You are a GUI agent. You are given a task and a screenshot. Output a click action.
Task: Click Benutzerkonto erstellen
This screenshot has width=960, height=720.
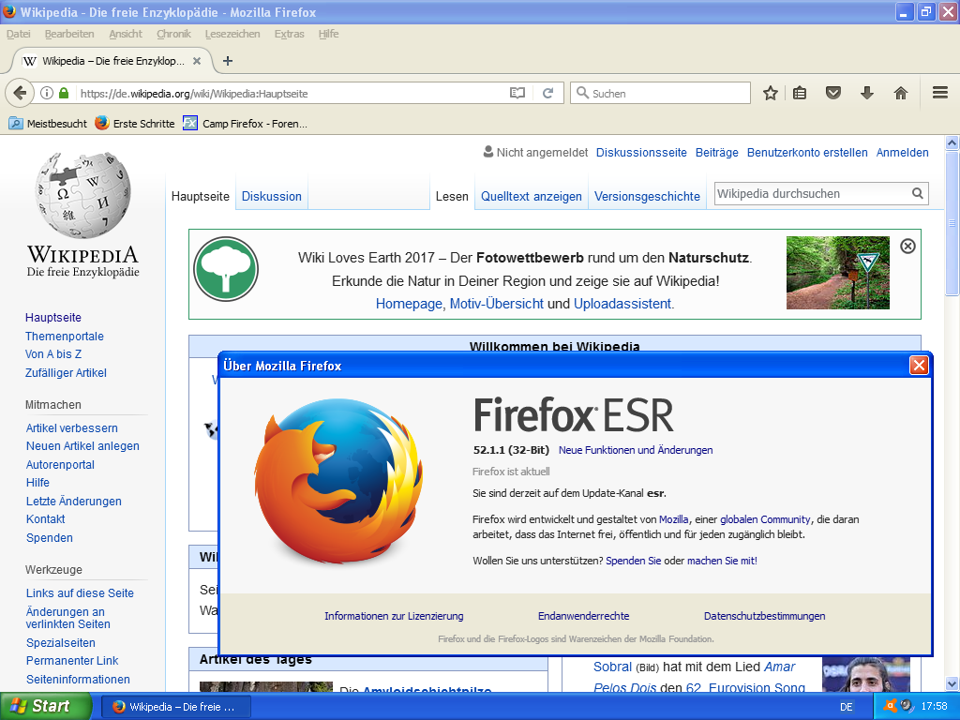[x=807, y=153]
